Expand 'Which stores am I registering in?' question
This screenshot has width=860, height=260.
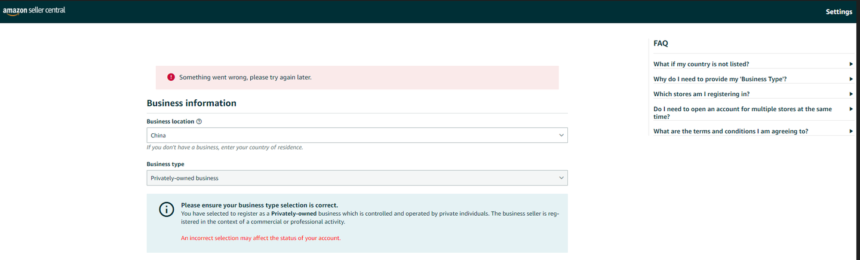[x=701, y=94]
